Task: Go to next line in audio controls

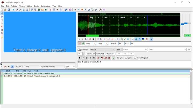Action: pyautogui.click(x=83, y=39)
